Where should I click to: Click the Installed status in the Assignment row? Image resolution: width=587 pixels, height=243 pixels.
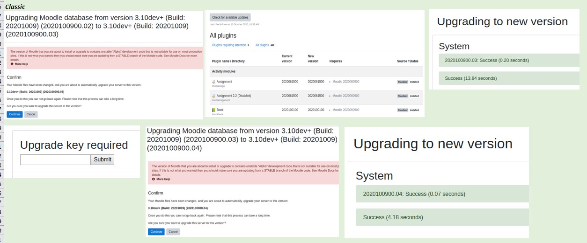(x=414, y=82)
